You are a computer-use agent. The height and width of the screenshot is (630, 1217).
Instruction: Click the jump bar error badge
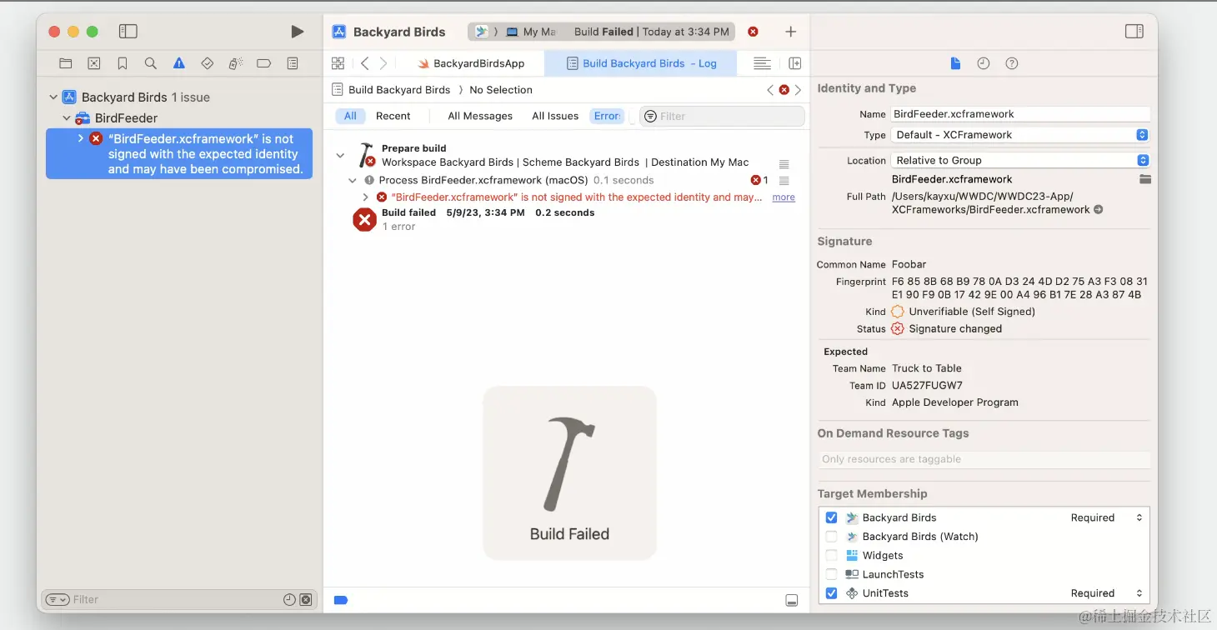tap(784, 90)
